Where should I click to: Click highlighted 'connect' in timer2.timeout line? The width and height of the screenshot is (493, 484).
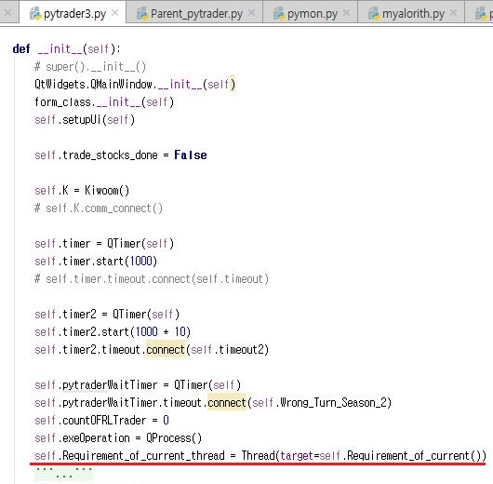click(x=166, y=350)
